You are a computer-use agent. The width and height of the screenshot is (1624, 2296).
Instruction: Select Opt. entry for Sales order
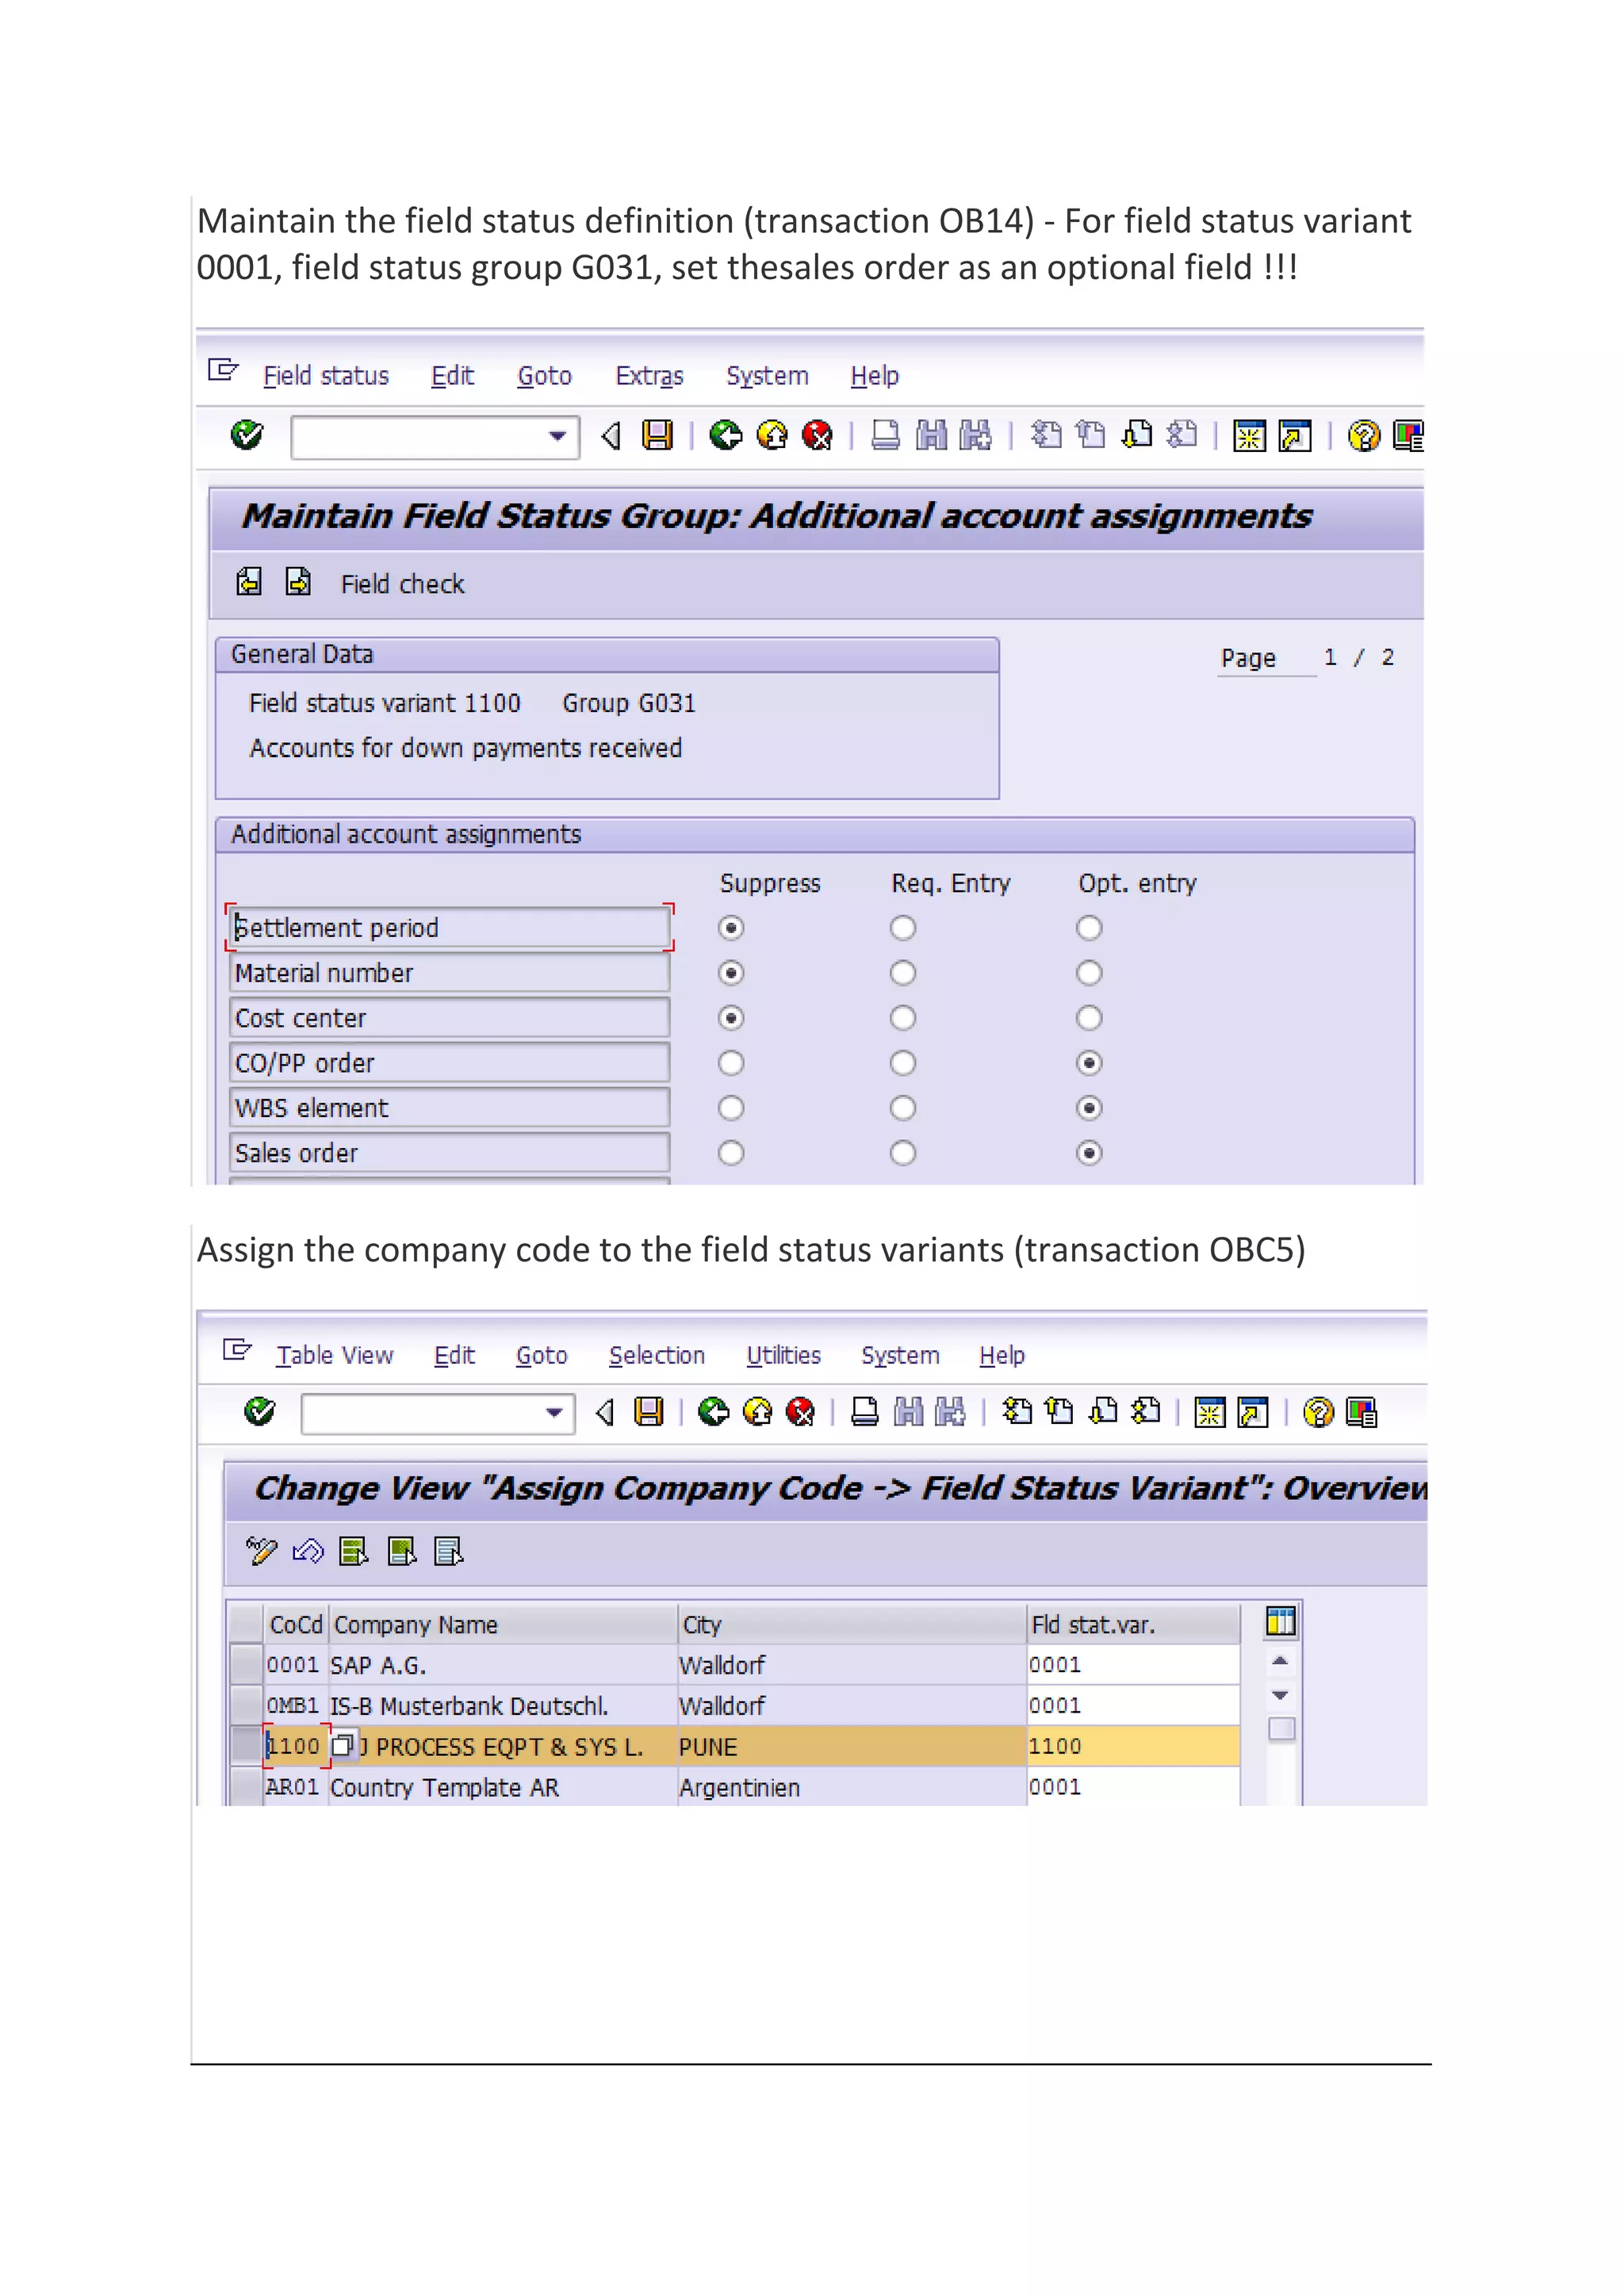pyautogui.click(x=1089, y=1153)
